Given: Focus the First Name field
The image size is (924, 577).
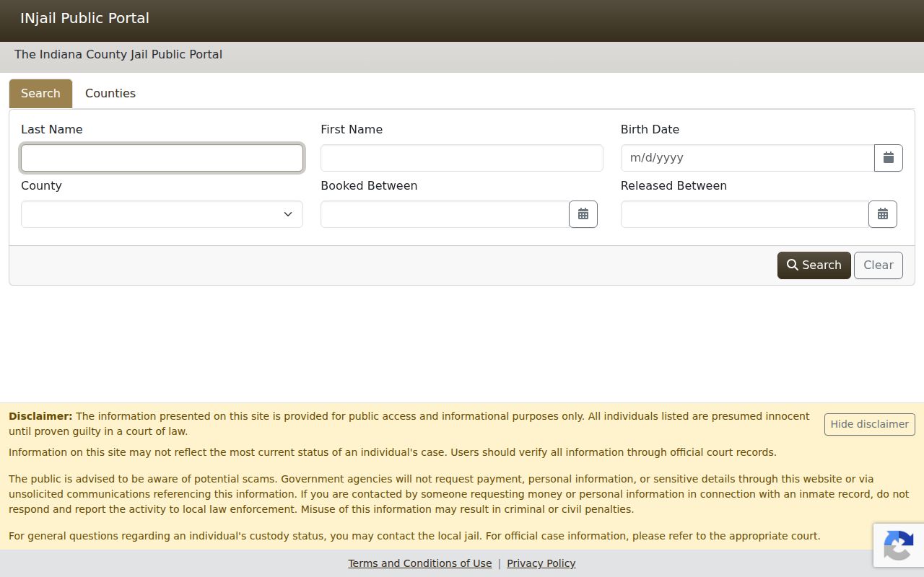Looking at the screenshot, I should pyautogui.click(x=462, y=158).
